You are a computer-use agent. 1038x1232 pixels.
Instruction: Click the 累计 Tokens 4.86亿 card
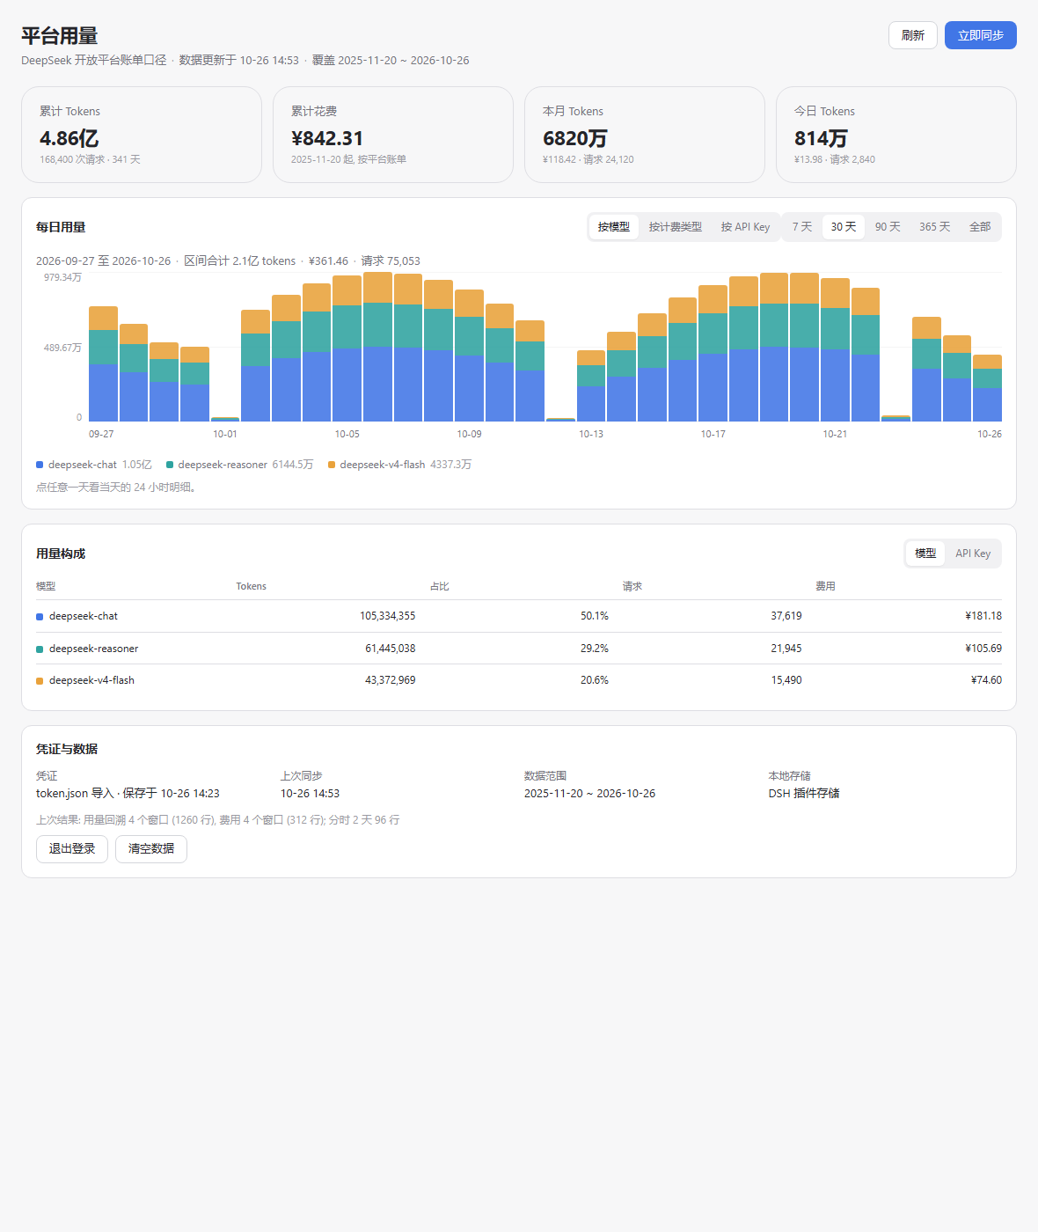(142, 135)
